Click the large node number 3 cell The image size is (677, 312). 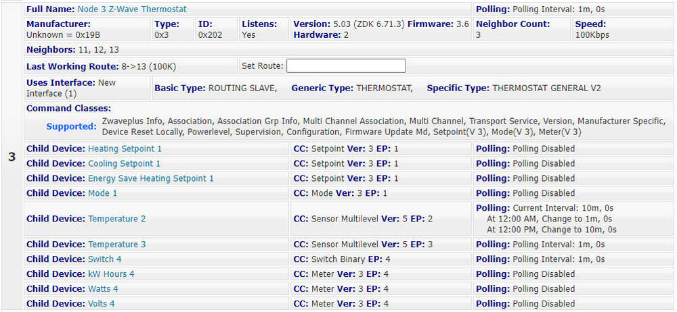[12, 157]
